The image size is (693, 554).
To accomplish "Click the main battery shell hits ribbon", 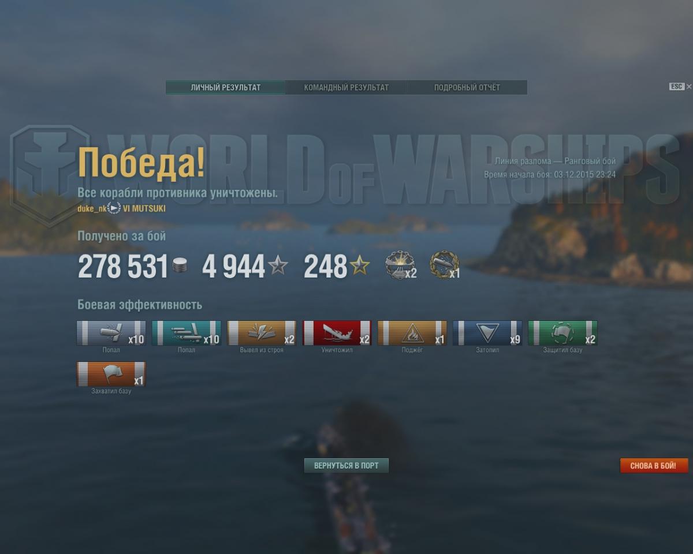I will (x=111, y=334).
